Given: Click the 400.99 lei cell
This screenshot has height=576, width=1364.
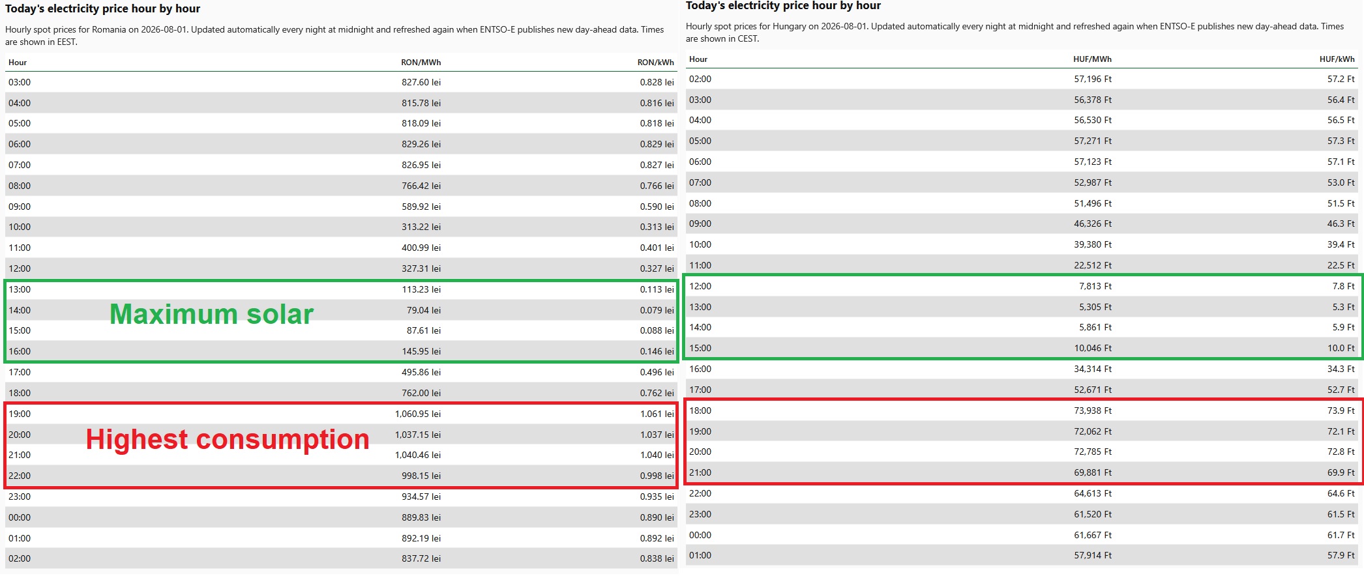Looking at the screenshot, I should [421, 248].
